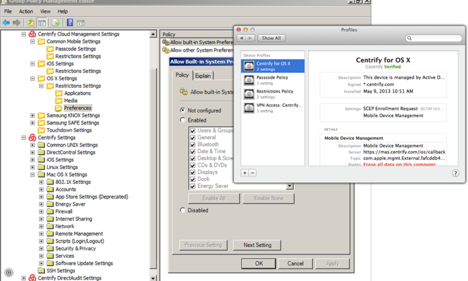Viewport: 468px width, 281px height.
Task: Select Centrify for OS X profile icon
Action: (x=249, y=66)
